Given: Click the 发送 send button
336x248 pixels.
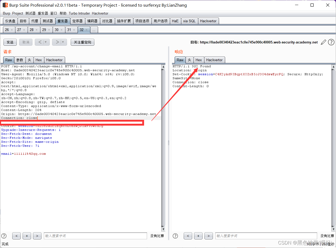Looking at the screenshot, I should [x=10, y=42].
